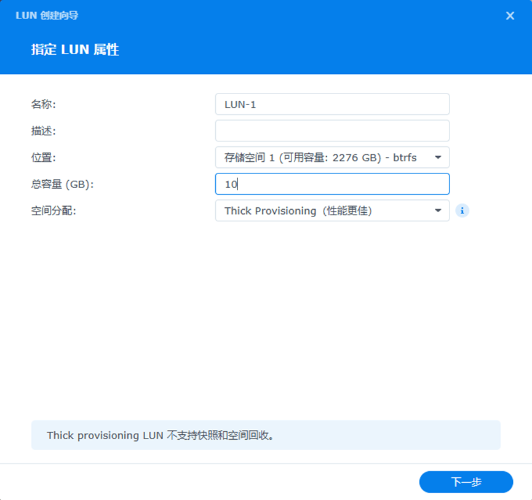
Task: Select the 空间分配 label text
Action: pos(54,211)
